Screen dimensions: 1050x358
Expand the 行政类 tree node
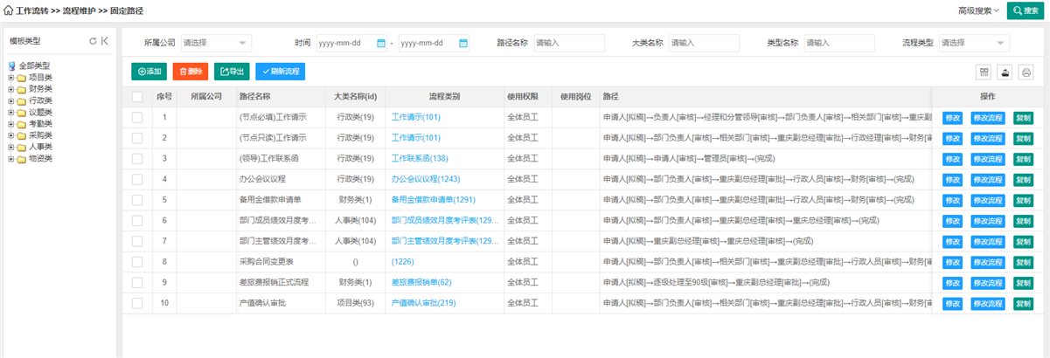tap(10, 100)
